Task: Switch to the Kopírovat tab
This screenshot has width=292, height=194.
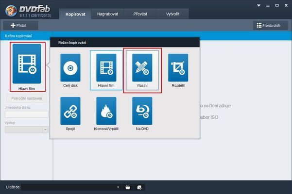Action: click(75, 14)
